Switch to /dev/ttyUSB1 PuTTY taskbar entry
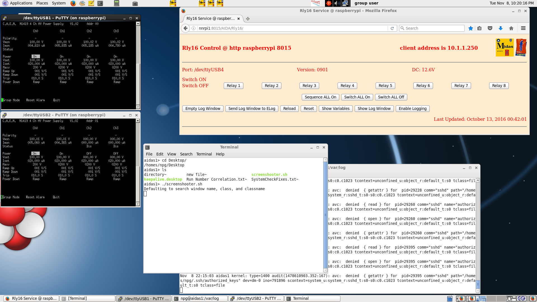 143,299
